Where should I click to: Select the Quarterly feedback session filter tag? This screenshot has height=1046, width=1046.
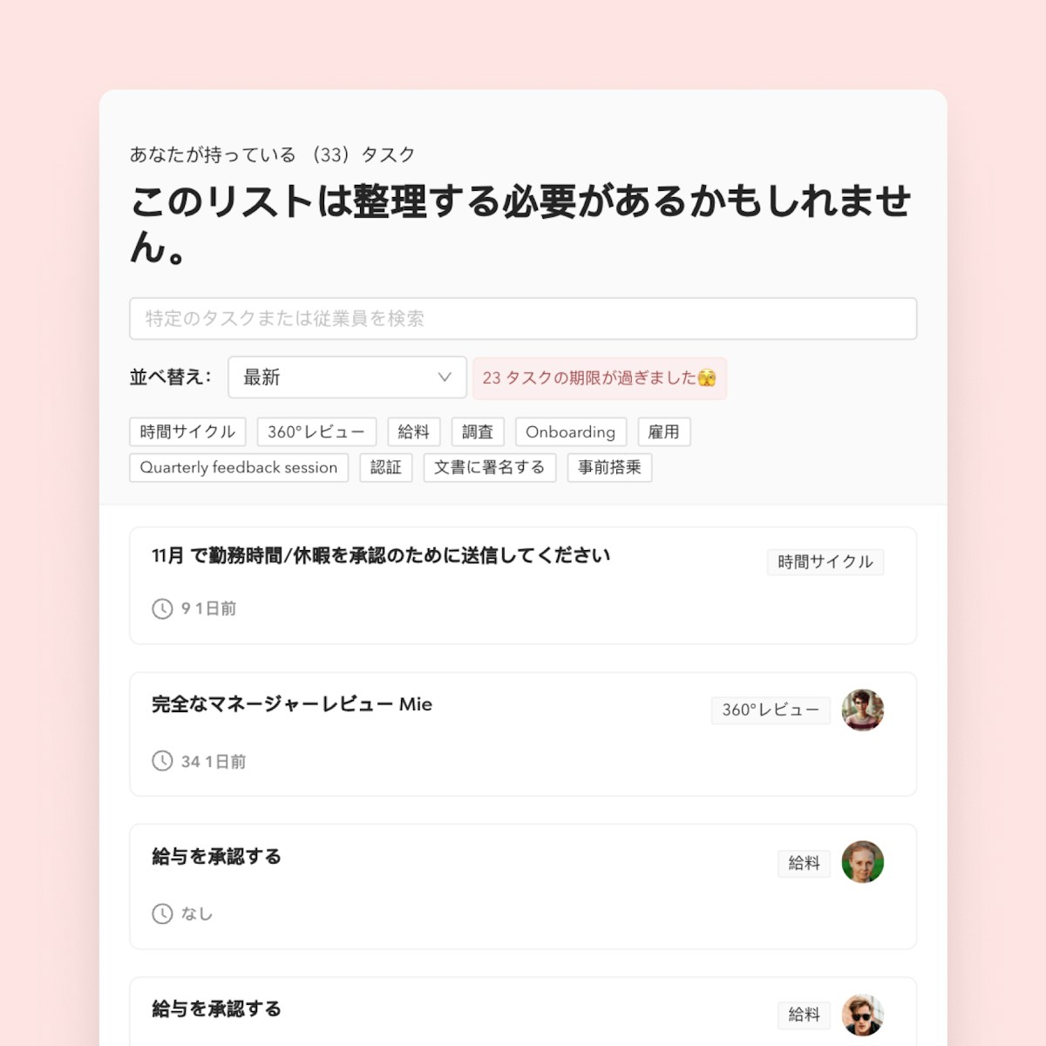pos(239,467)
